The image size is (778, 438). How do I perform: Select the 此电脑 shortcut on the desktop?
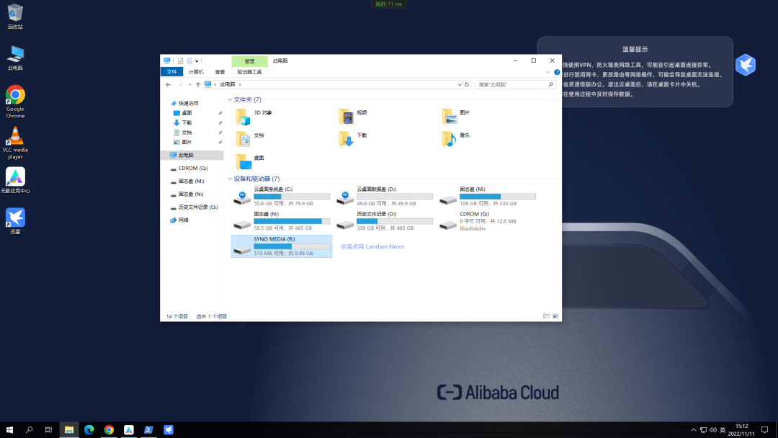tap(15, 58)
